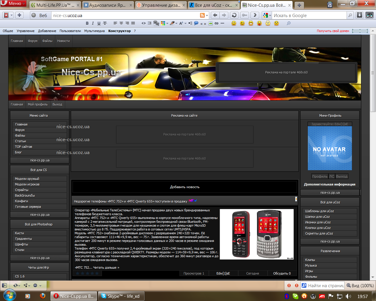Expand the address bar history dropdown arrow
This screenshot has width=376, height=301.
pos(207,15)
